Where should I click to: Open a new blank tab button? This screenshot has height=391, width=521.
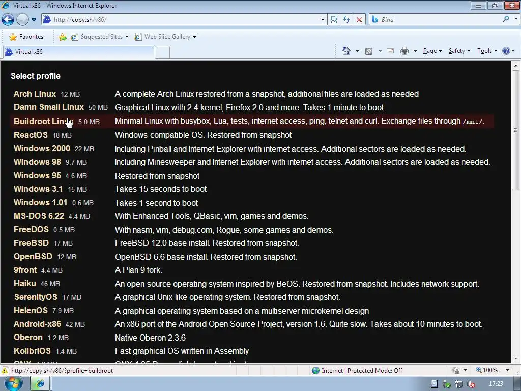click(x=162, y=52)
